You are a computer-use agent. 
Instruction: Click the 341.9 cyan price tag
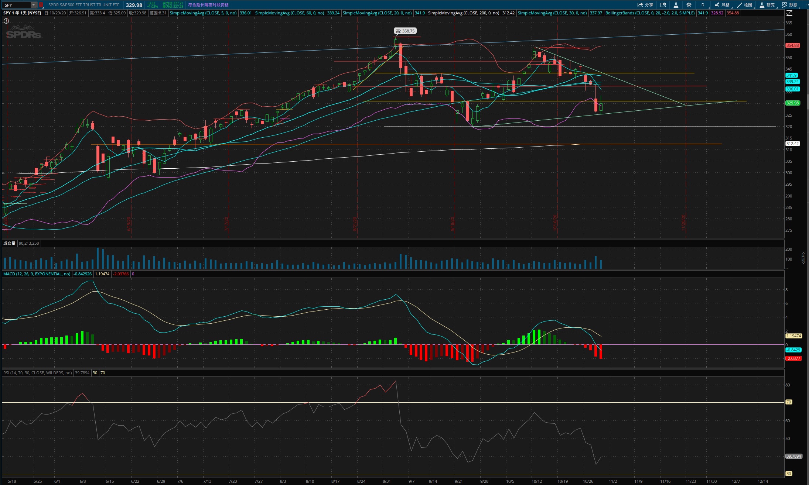(x=792, y=75)
